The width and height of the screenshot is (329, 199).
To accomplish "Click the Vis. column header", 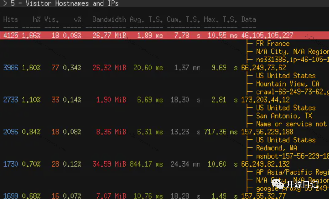I will click(x=51, y=19).
